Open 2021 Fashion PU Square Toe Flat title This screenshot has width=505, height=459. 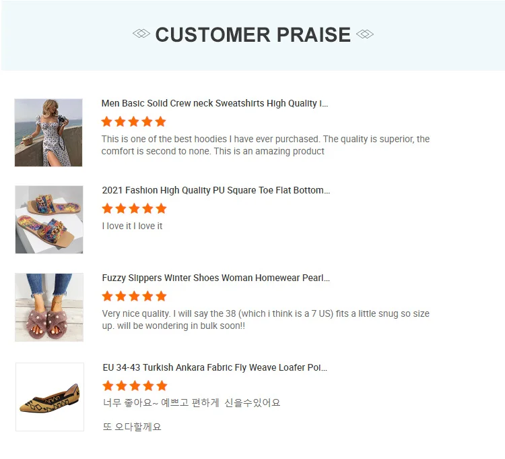[215, 191]
